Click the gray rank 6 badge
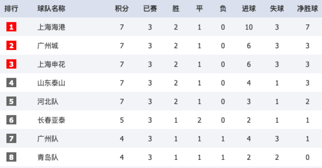Viewport: 322px width, 168px height. 11,120
